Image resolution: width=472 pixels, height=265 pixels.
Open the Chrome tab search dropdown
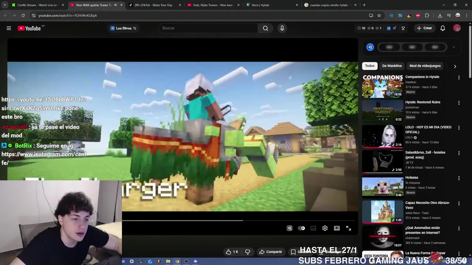point(5,5)
